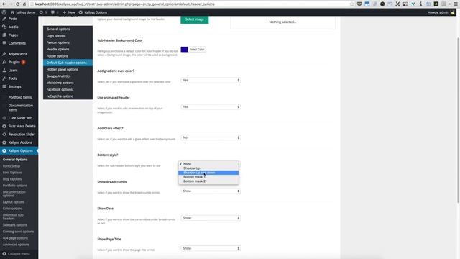Screen dimensions: 460x259
Task: Open Facebook options tab
Action: pos(68,89)
